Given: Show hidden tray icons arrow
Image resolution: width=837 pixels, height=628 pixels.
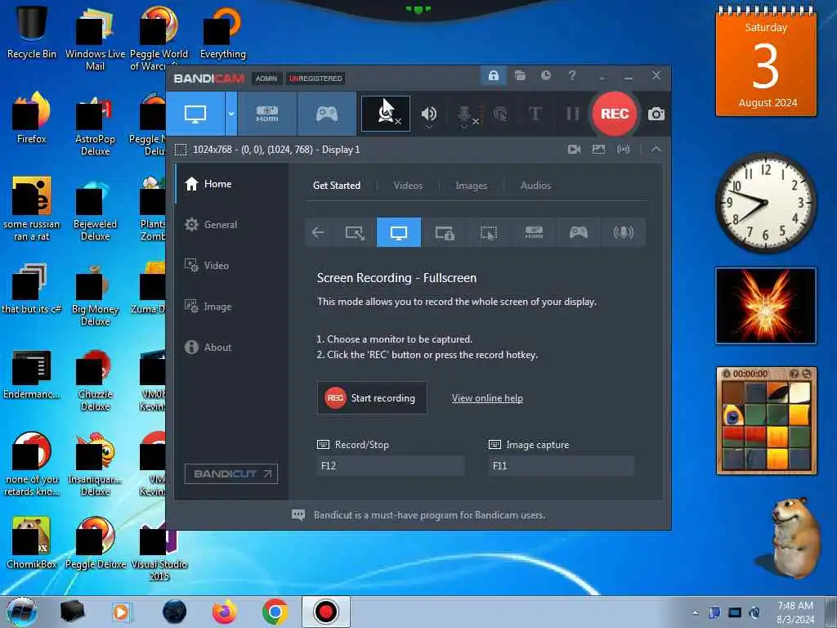Looking at the screenshot, I should 695,612.
